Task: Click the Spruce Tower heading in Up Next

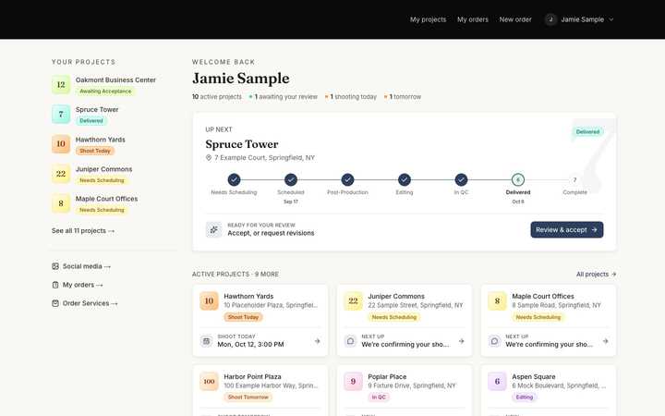Action: [242, 144]
